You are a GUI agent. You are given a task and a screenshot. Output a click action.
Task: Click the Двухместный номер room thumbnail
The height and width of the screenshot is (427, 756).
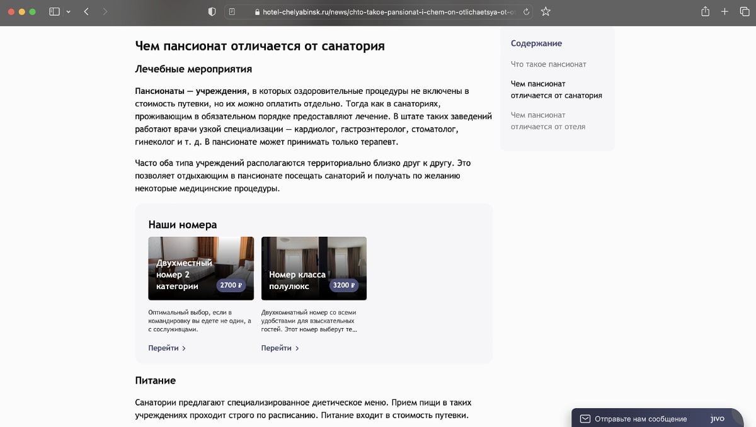click(x=201, y=268)
